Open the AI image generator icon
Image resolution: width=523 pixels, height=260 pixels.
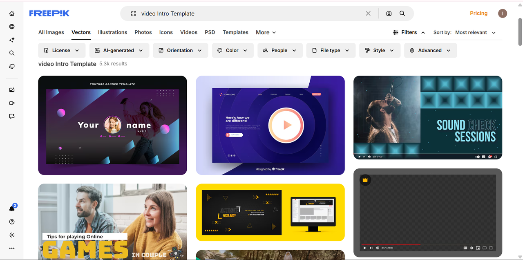pos(12,90)
